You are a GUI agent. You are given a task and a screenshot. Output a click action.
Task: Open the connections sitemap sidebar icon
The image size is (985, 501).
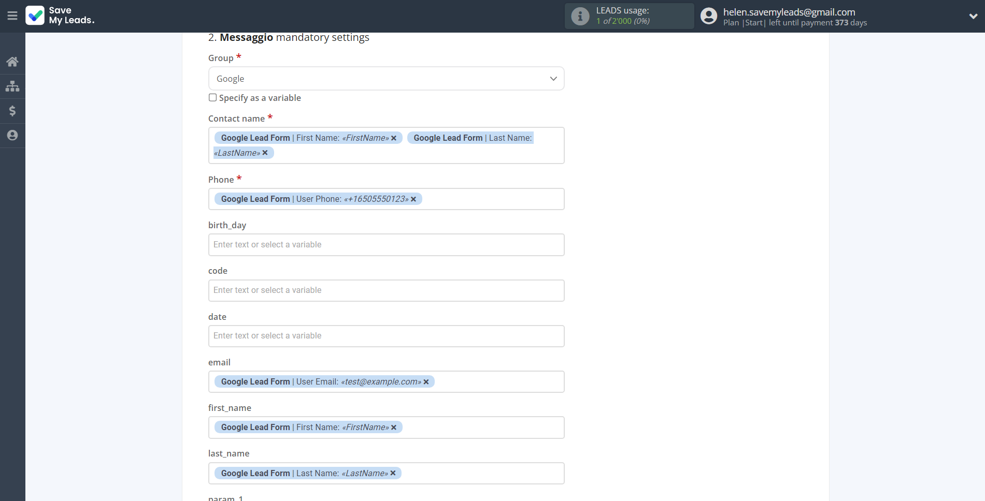click(x=12, y=86)
